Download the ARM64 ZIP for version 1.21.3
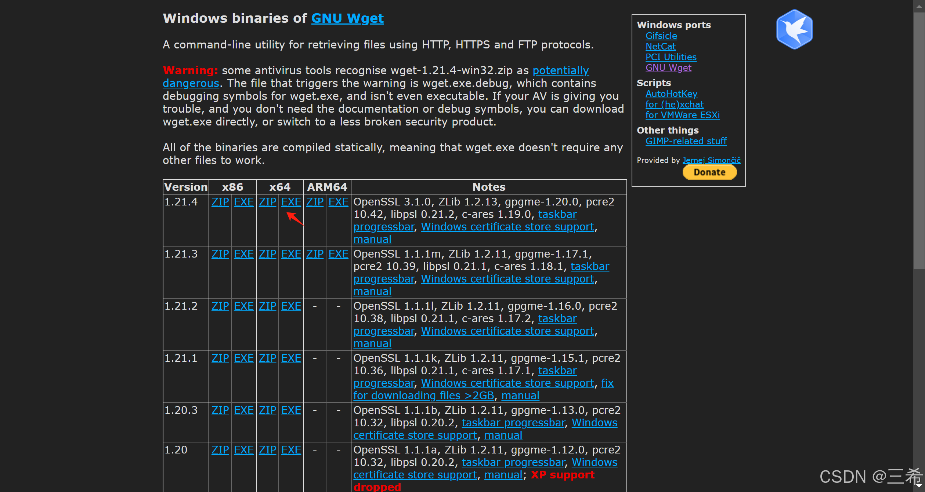This screenshot has width=925, height=492. coord(315,254)
